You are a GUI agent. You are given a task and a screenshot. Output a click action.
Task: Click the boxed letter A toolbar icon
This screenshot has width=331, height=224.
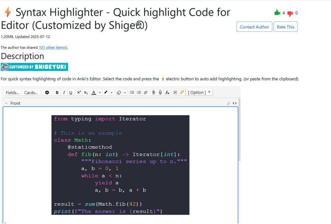tap(175, 92)
